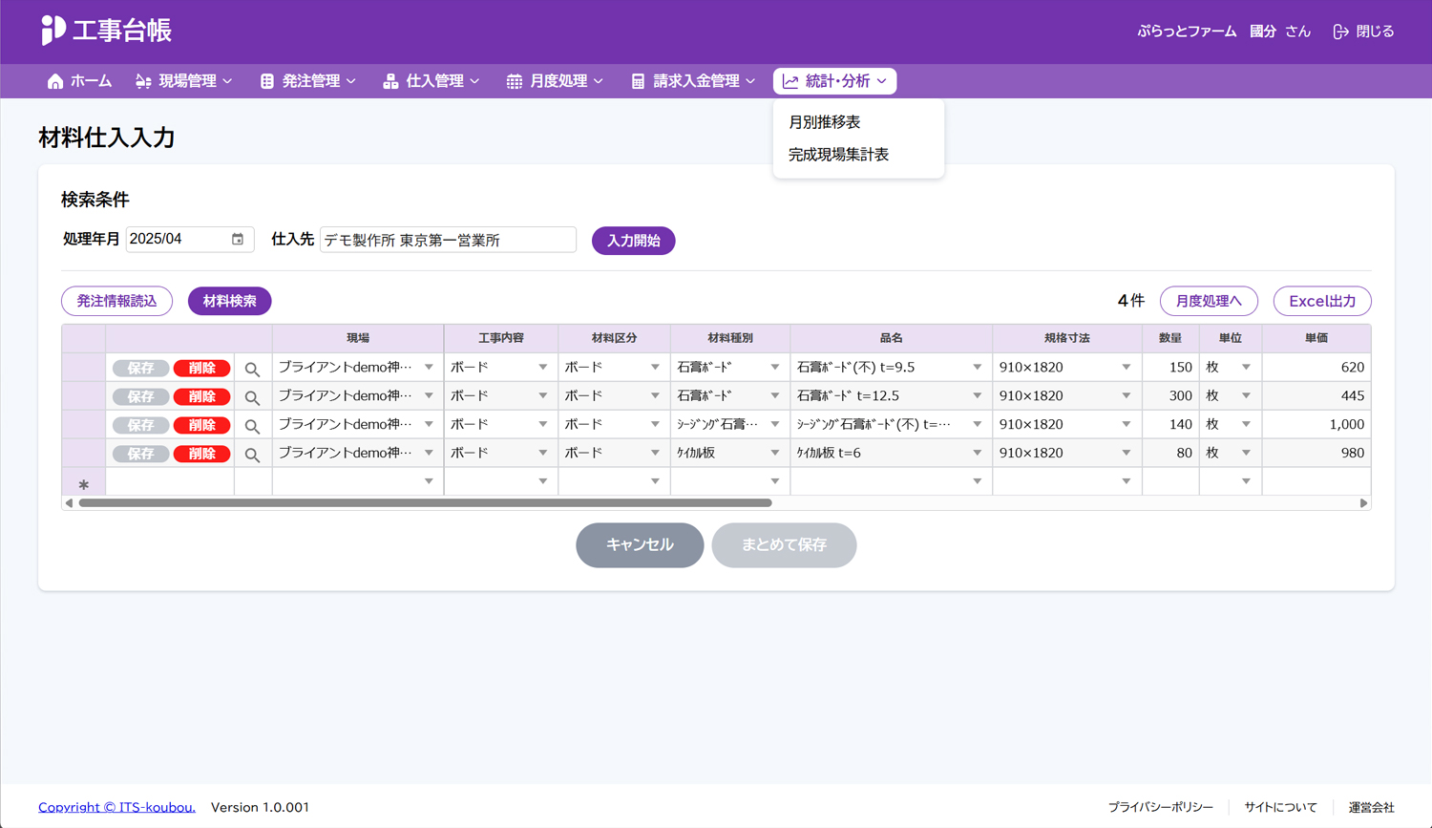Delete the 石膏ﾎﾞｰﾄﾞ(不) t=9.5 row
The image size is (1432, 828).
click(201, 368)
